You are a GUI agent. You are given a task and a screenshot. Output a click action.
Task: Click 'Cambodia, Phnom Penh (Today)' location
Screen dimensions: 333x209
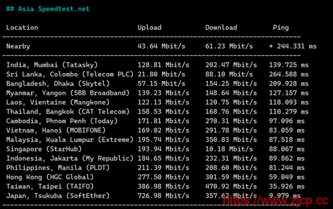[x=62, y=121]
